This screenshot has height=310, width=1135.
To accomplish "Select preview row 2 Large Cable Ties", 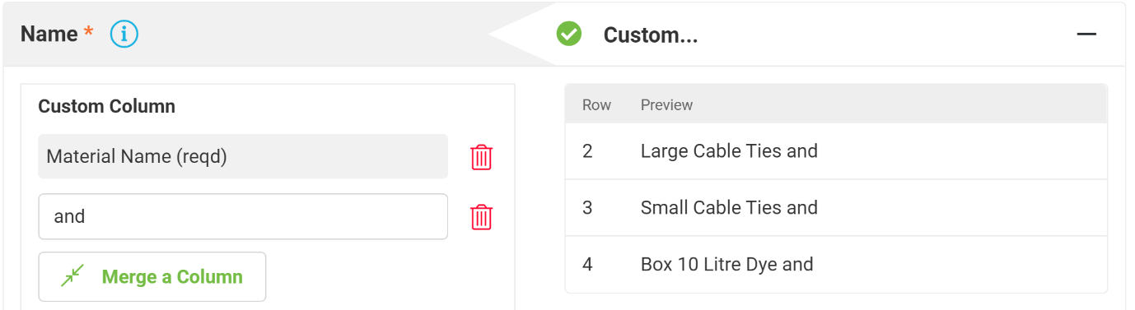I will coord(836,151).
